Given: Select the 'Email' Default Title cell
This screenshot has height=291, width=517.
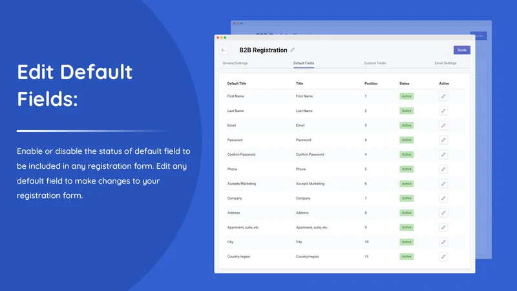Looking at the screenshot, I should [x=231, y=125].
